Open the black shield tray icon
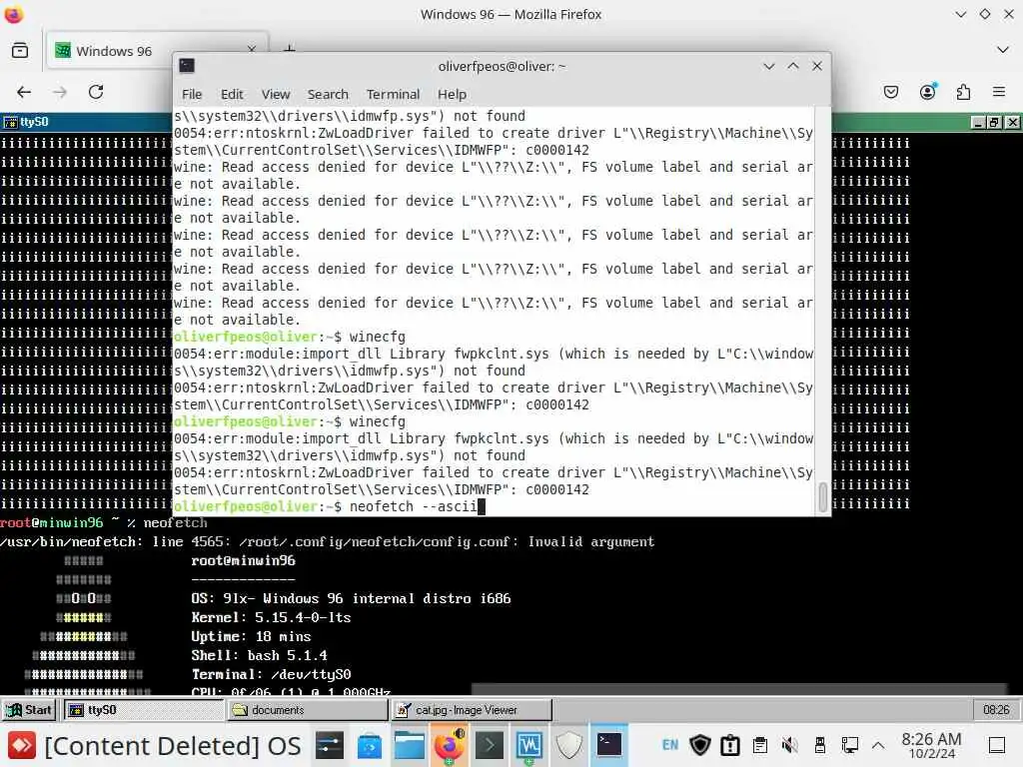Image resolution: width=1023 pixels, height=767 pixels. 700,745
